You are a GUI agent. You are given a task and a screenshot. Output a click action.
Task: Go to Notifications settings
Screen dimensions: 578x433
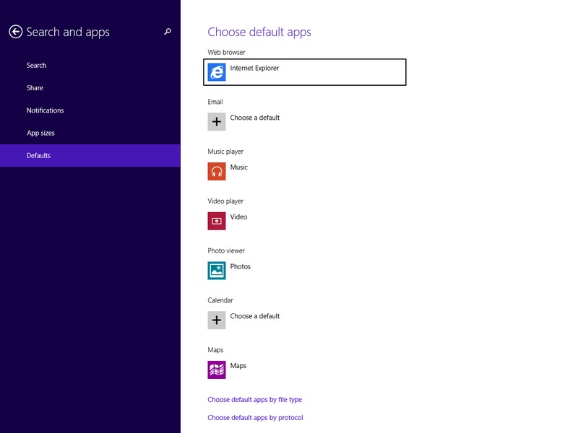point(45,110)
